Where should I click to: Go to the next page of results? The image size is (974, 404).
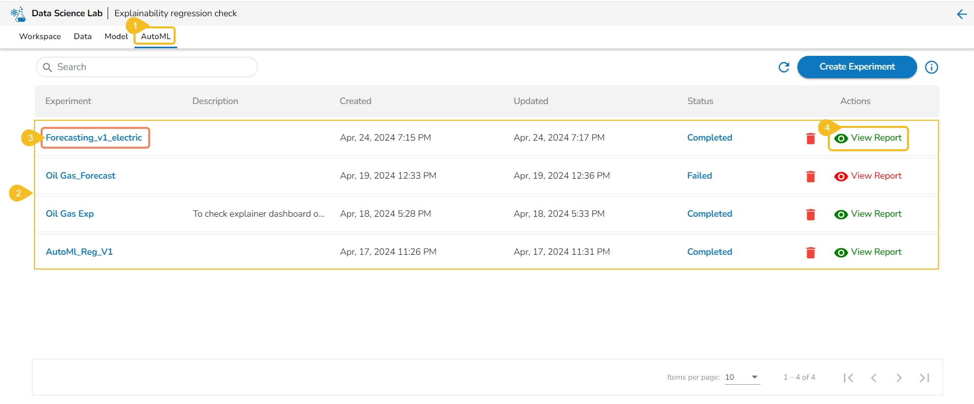899,378
